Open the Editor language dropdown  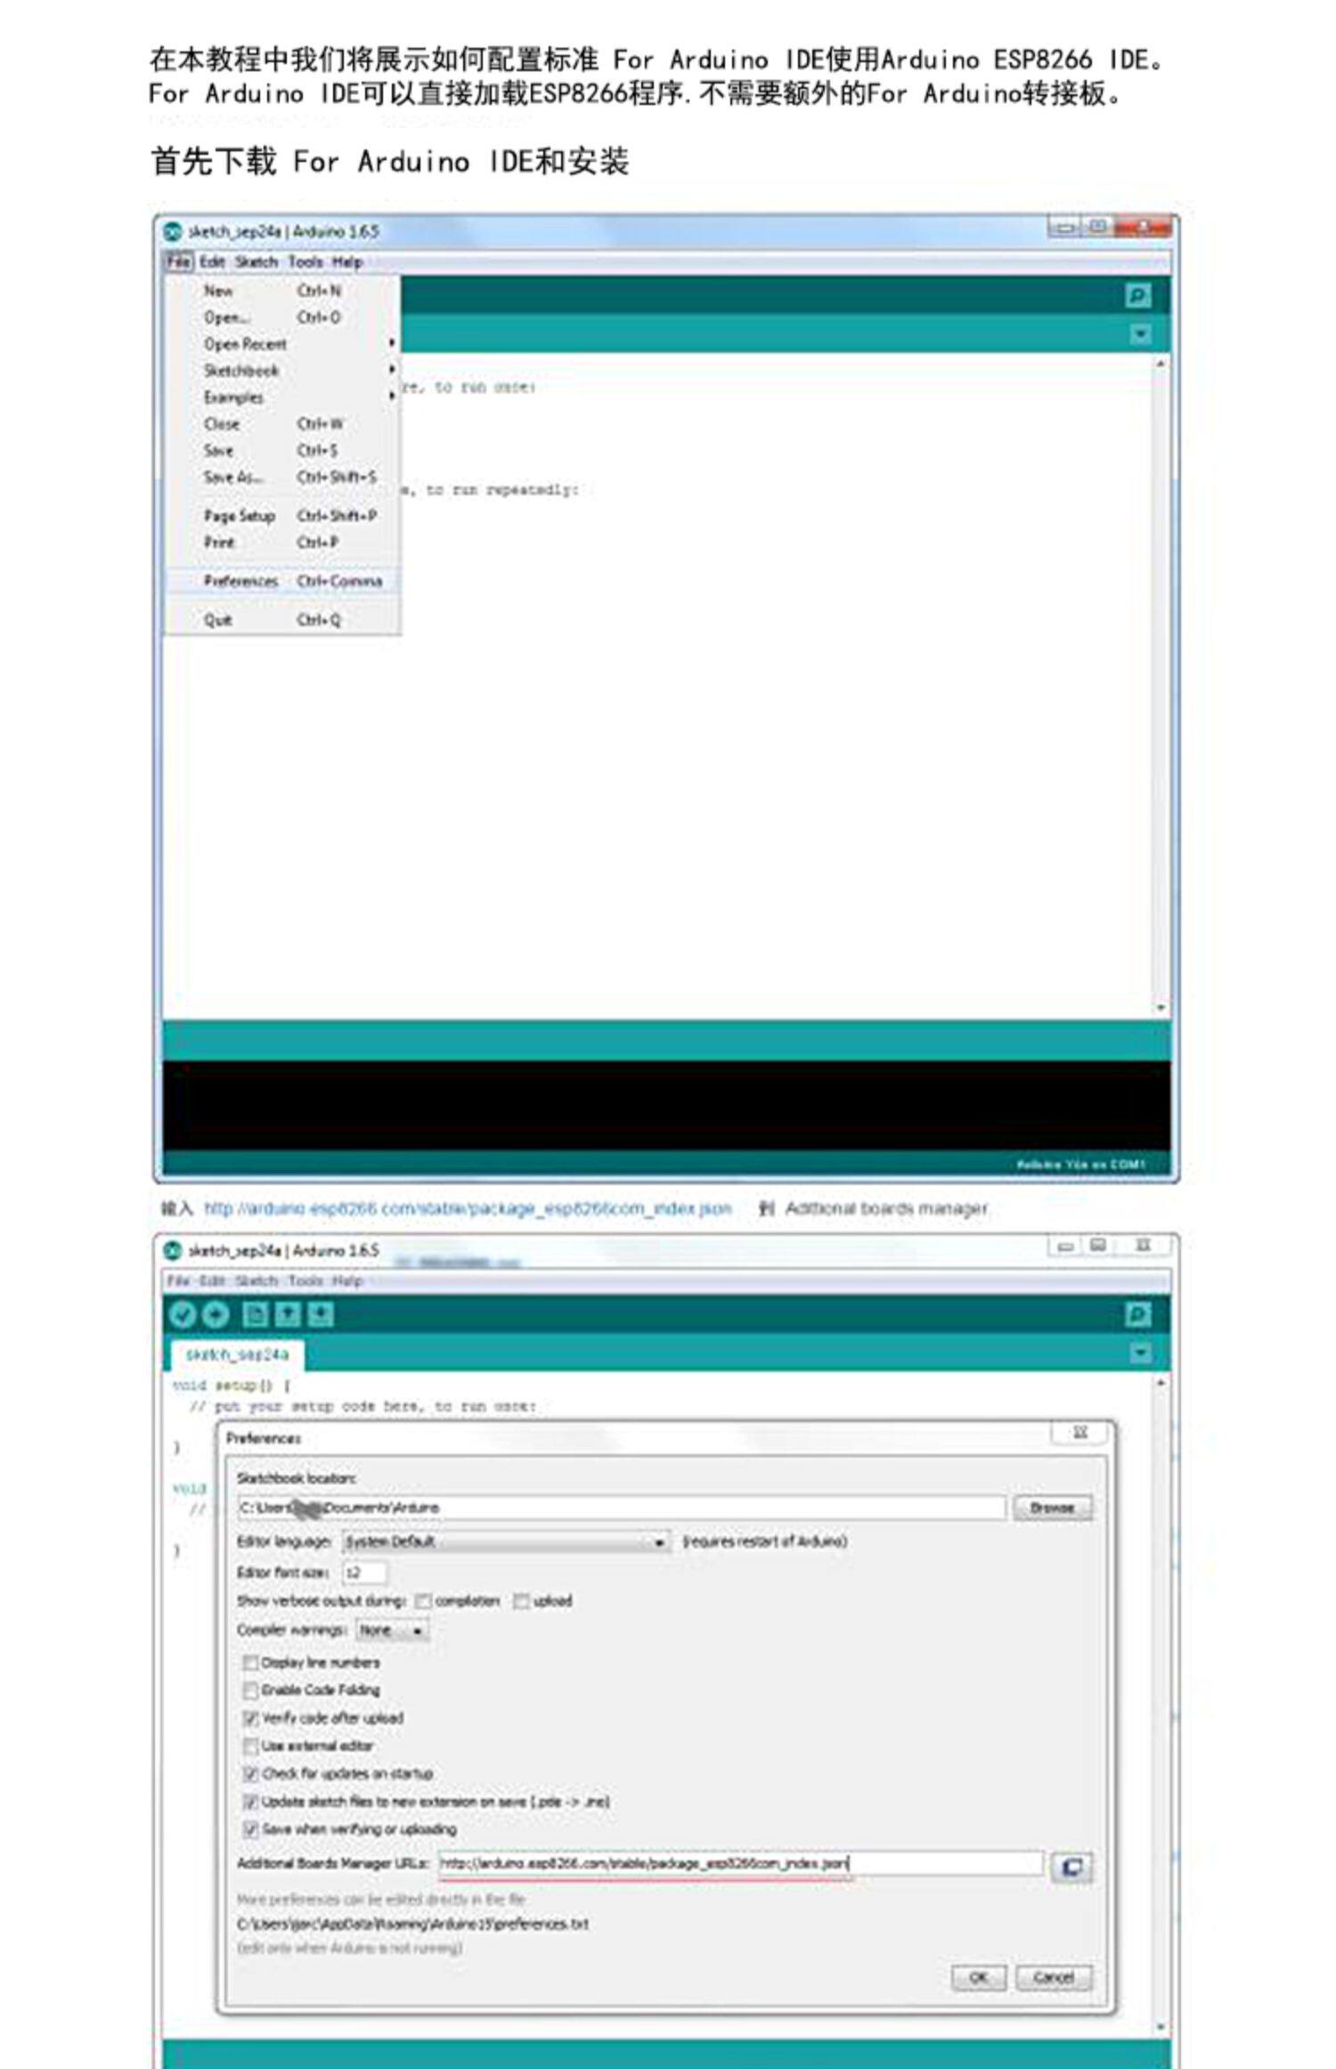click(506, 1542)
